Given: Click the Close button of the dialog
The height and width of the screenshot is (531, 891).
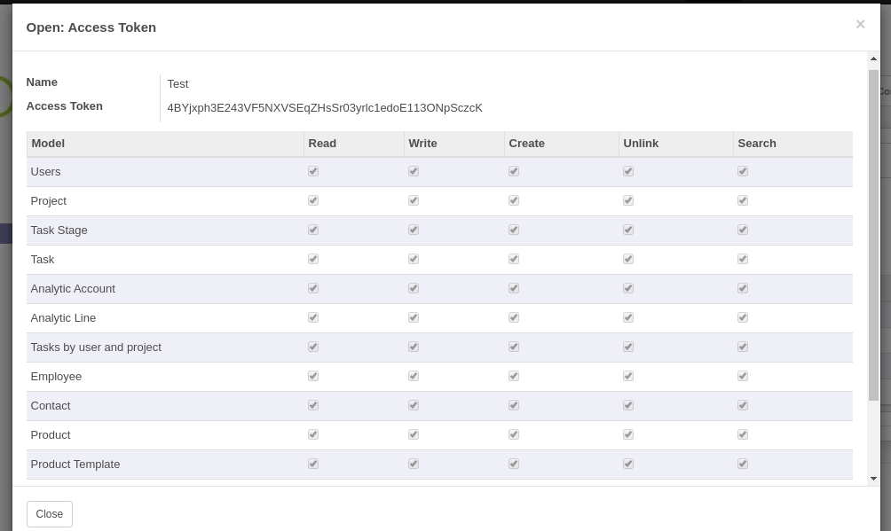Looking at the screenshot, I should (x=49, y=513).
